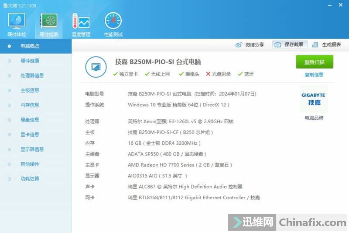Select the 硬件检测 hardware detection icon
The image size is (349, 233).
tap(49, 24)
